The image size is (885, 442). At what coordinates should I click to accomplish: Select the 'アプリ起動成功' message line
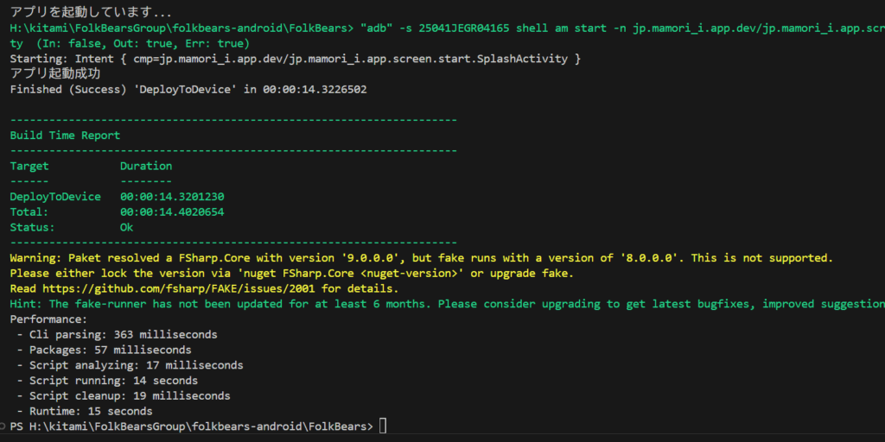[54, 74]
